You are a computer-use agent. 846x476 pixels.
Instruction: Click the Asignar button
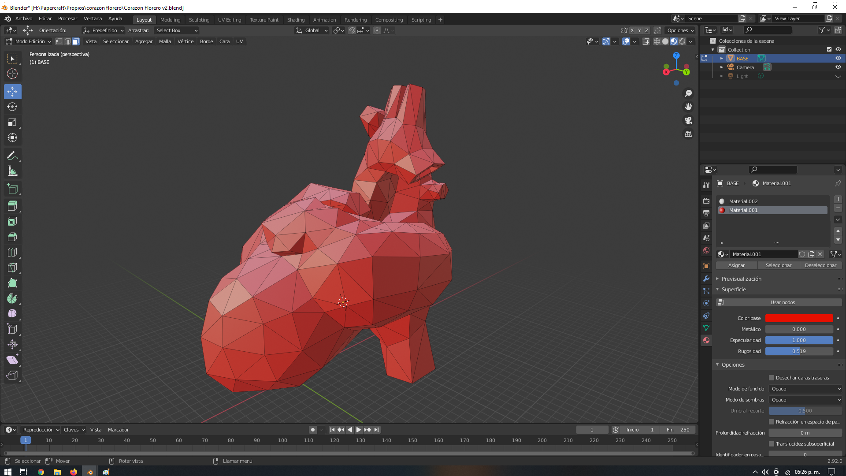(736, 265)
